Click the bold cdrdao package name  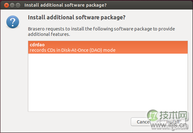tap(37, 45)
